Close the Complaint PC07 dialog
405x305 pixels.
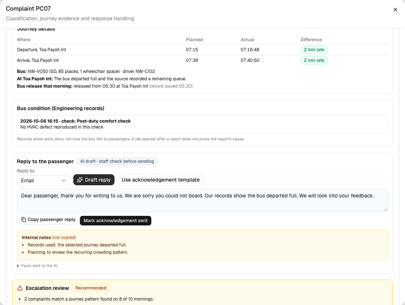(395, 10)
